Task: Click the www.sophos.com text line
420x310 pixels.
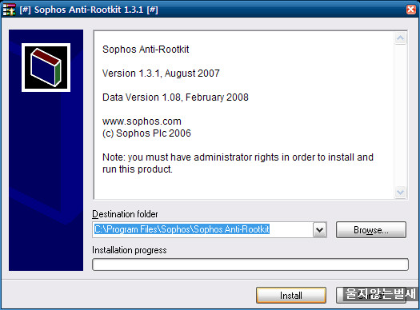Action: pos(142,121)
